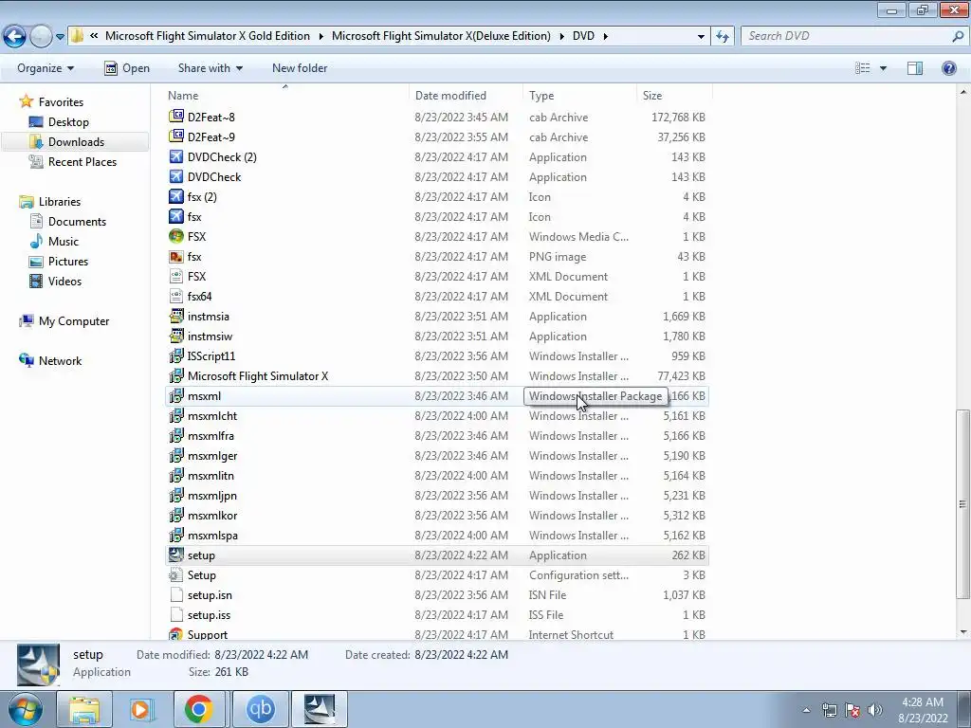This screenshot has width=971, height=728.
Task: Expand the view options dropdown arrow
Action: point(883,68)
